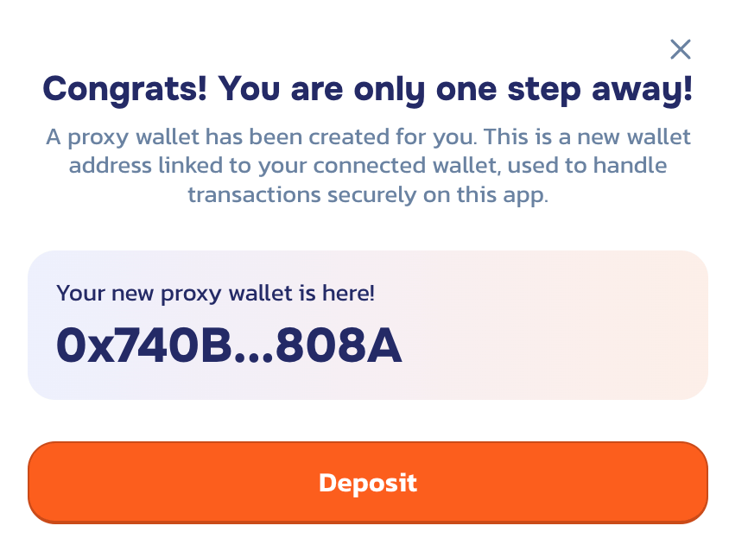Screen dimensions: 729x551
Task: Dismiss the popup using the X icon
Action: point(681,49)
